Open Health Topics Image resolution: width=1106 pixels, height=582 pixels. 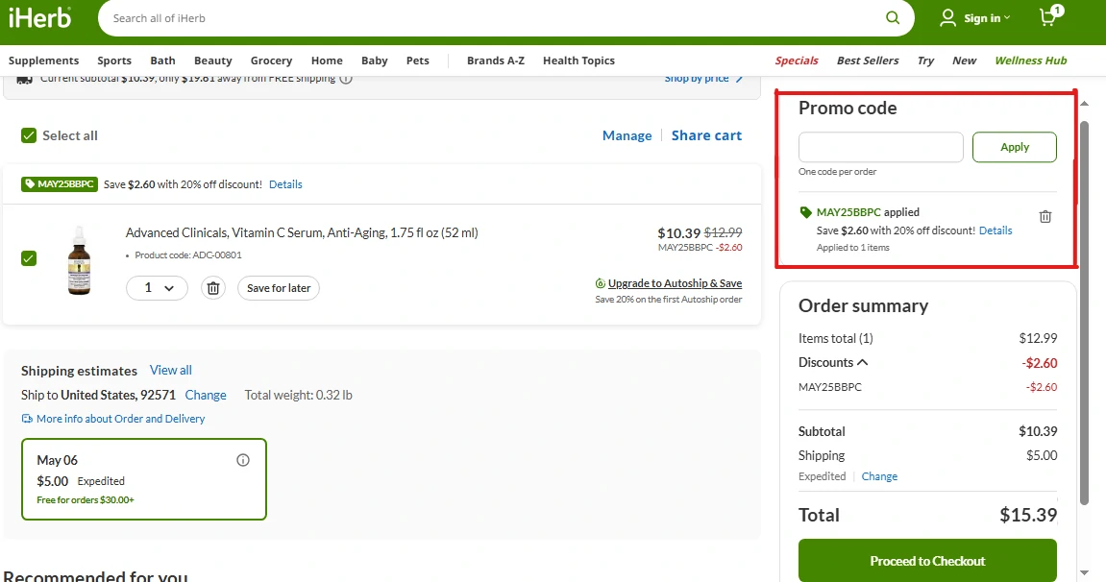click(579, 61)
